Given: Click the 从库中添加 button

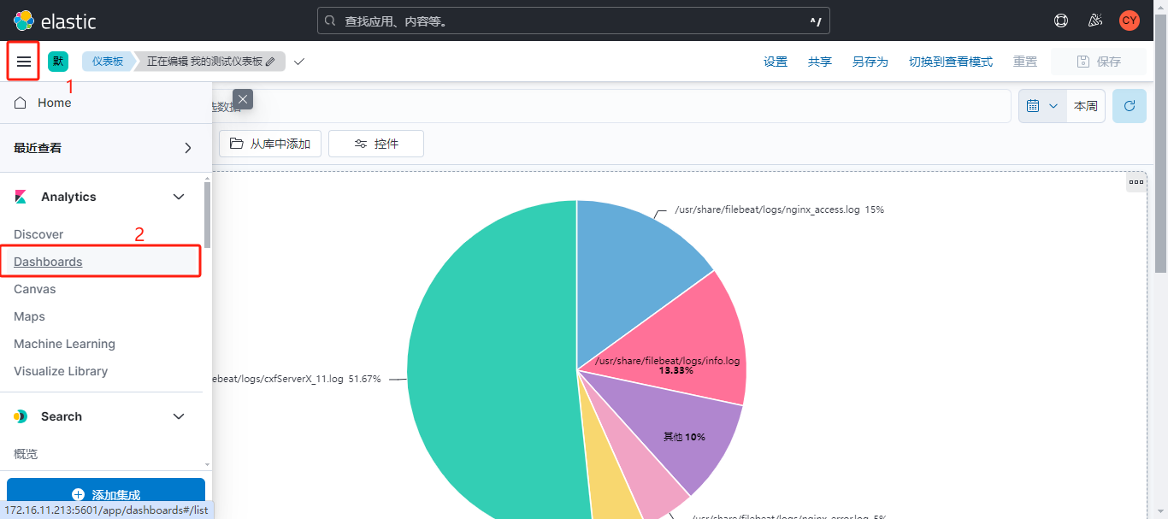Looking at the screenshot, I should [270, 144].
